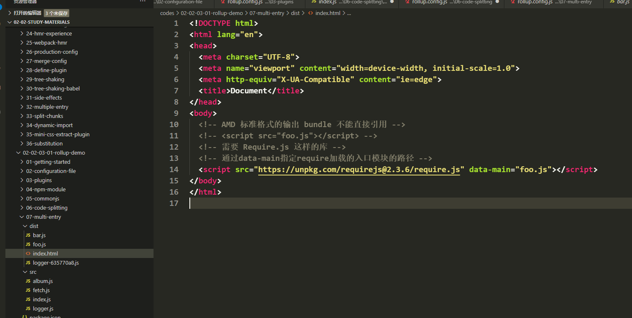
Task: Click 'index.html' breadcrumb segment
Action: pyautogui.click(x=328, y=13)
